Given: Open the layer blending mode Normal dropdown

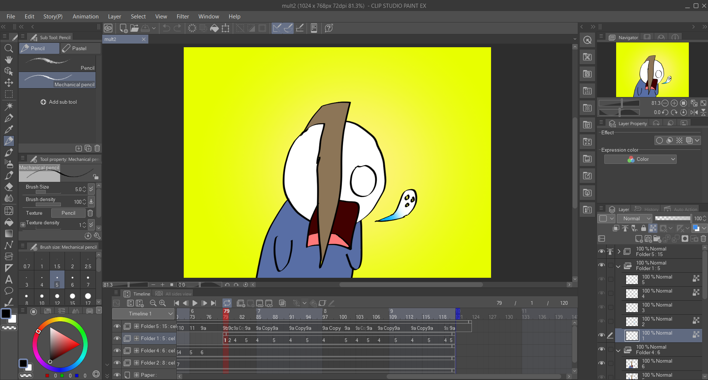Looking at the screenshot, I should pyautogui.click(x=635, y=218).
